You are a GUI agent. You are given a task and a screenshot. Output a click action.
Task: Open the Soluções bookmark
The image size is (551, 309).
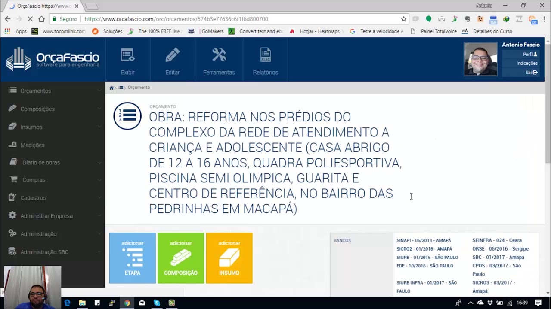[x=107, y=31]
